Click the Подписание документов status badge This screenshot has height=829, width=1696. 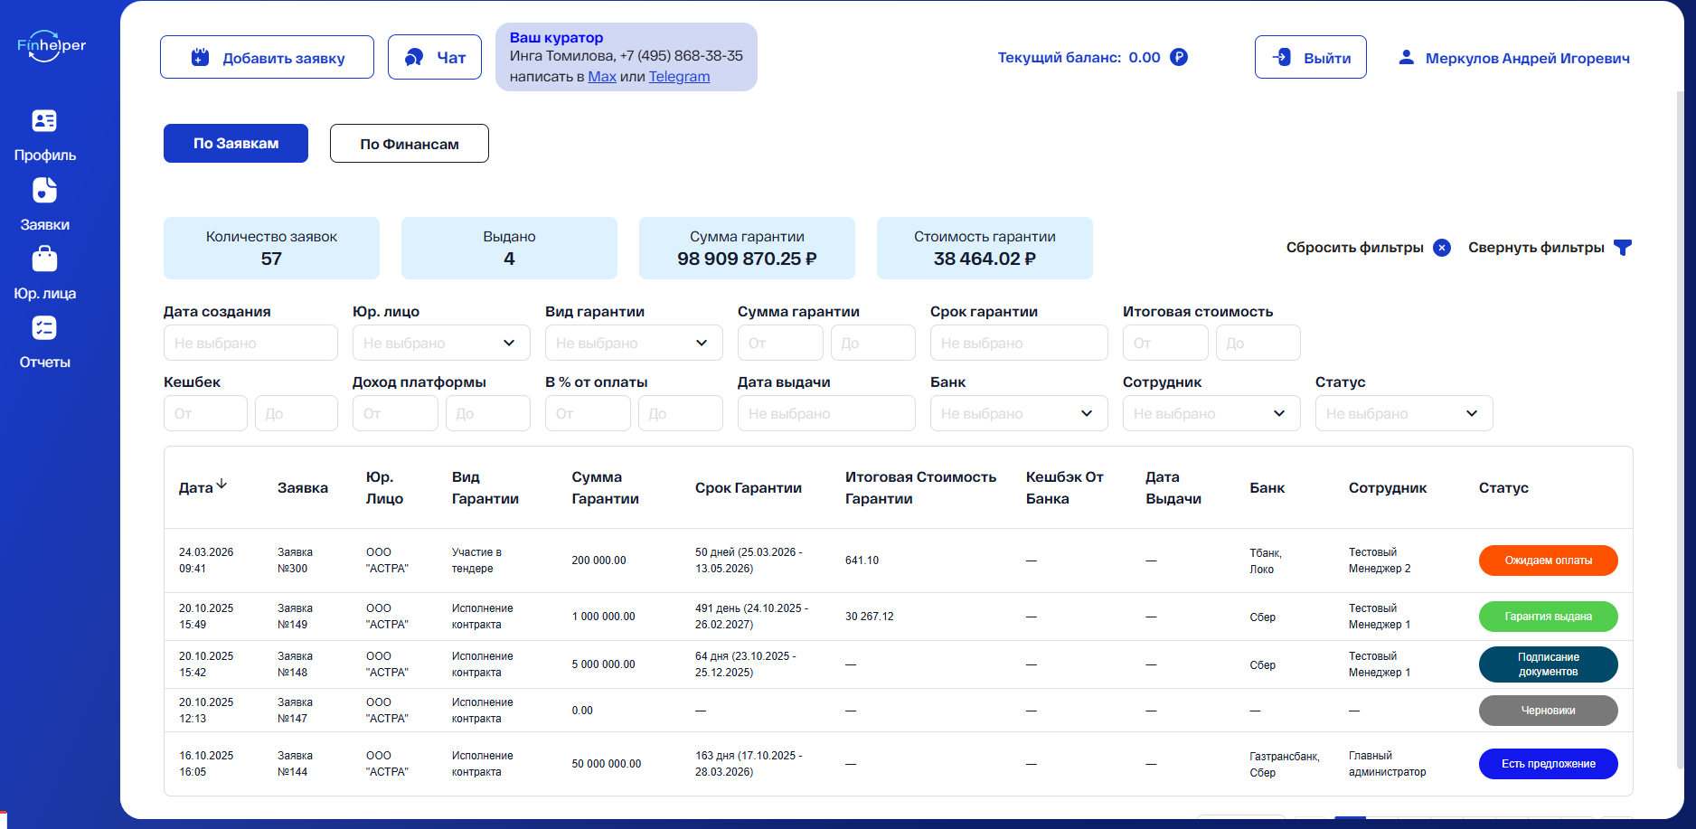1549,664
